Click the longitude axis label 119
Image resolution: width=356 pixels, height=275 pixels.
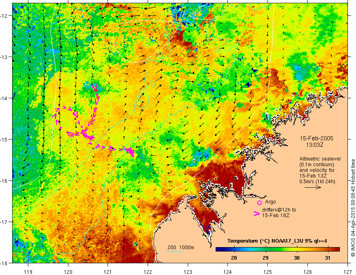click(x=28, y=272)
